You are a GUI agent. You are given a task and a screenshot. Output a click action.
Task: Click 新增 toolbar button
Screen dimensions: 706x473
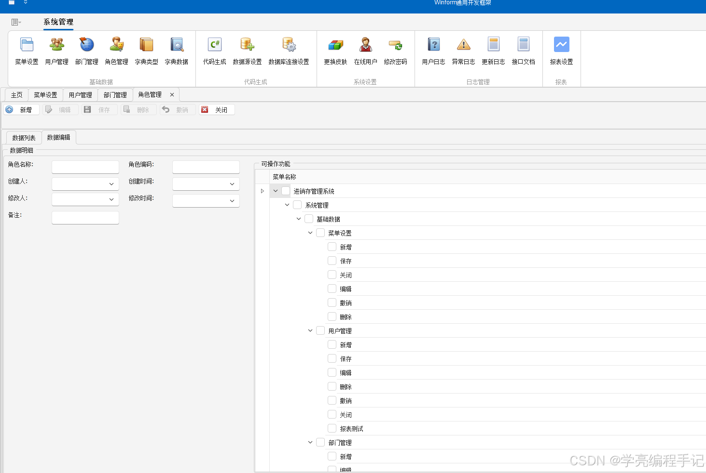pos(21,110)
